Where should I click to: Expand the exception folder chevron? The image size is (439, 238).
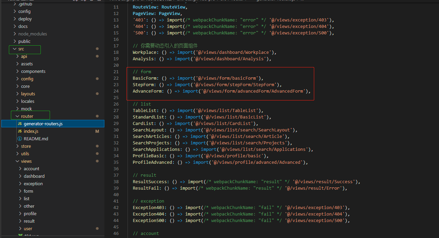20,184
